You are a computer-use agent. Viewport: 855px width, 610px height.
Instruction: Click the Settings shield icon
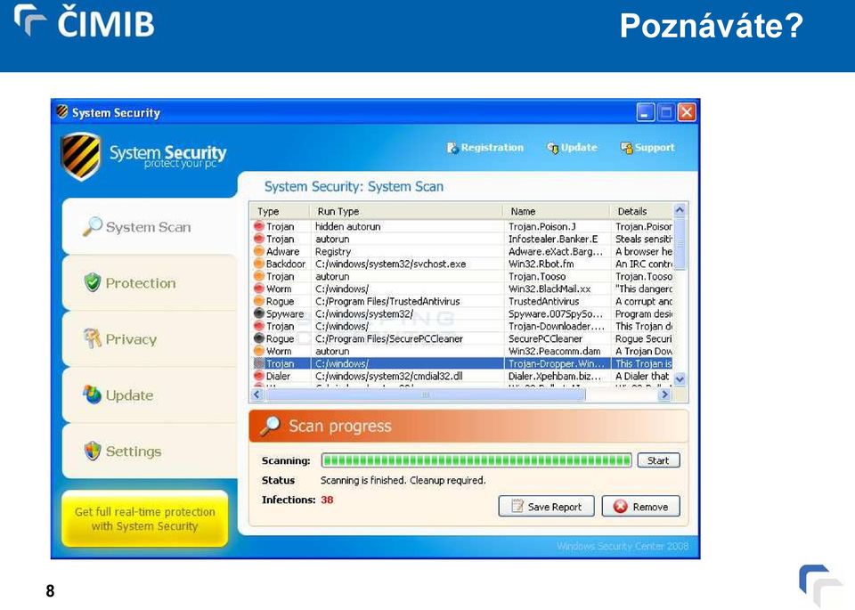[x=93, y=451]
